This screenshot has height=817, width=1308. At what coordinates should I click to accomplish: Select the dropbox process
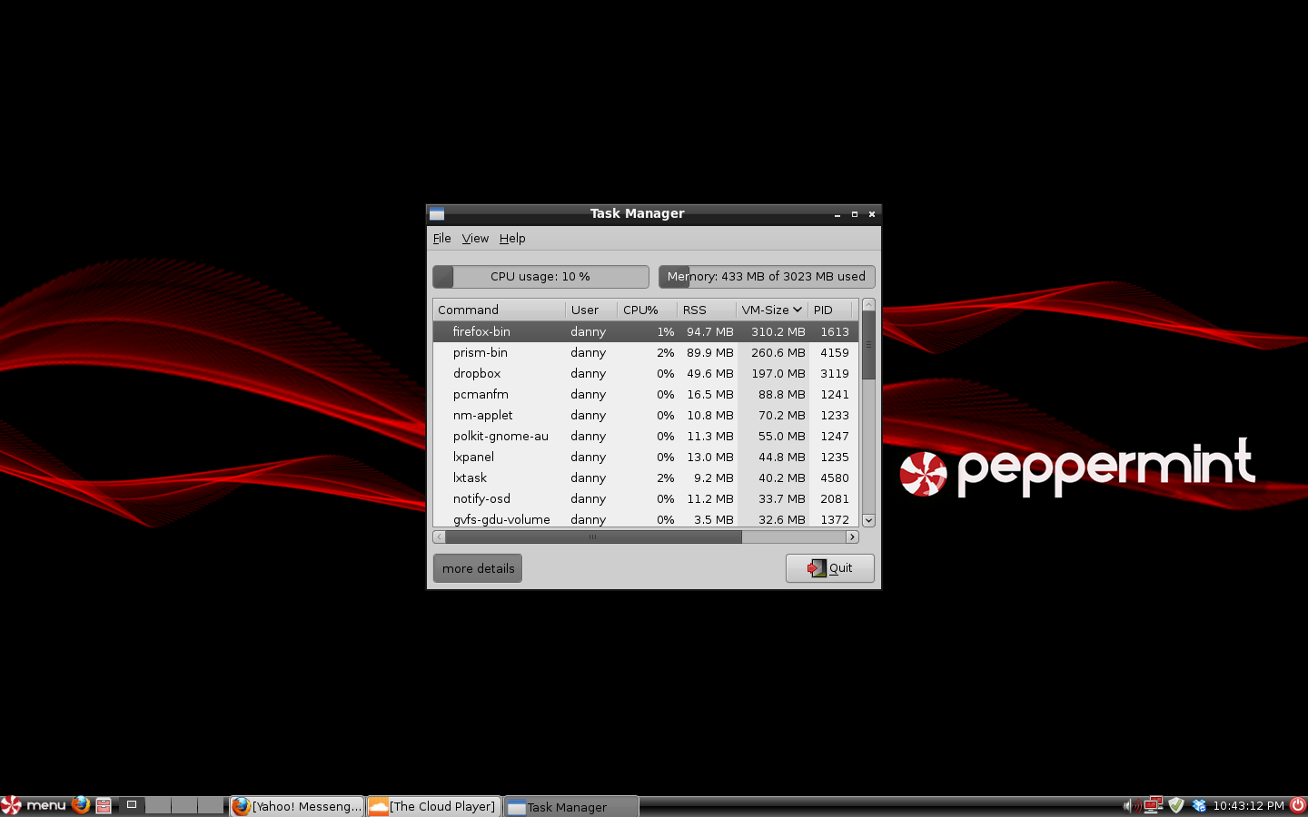[x=646, y=374]
